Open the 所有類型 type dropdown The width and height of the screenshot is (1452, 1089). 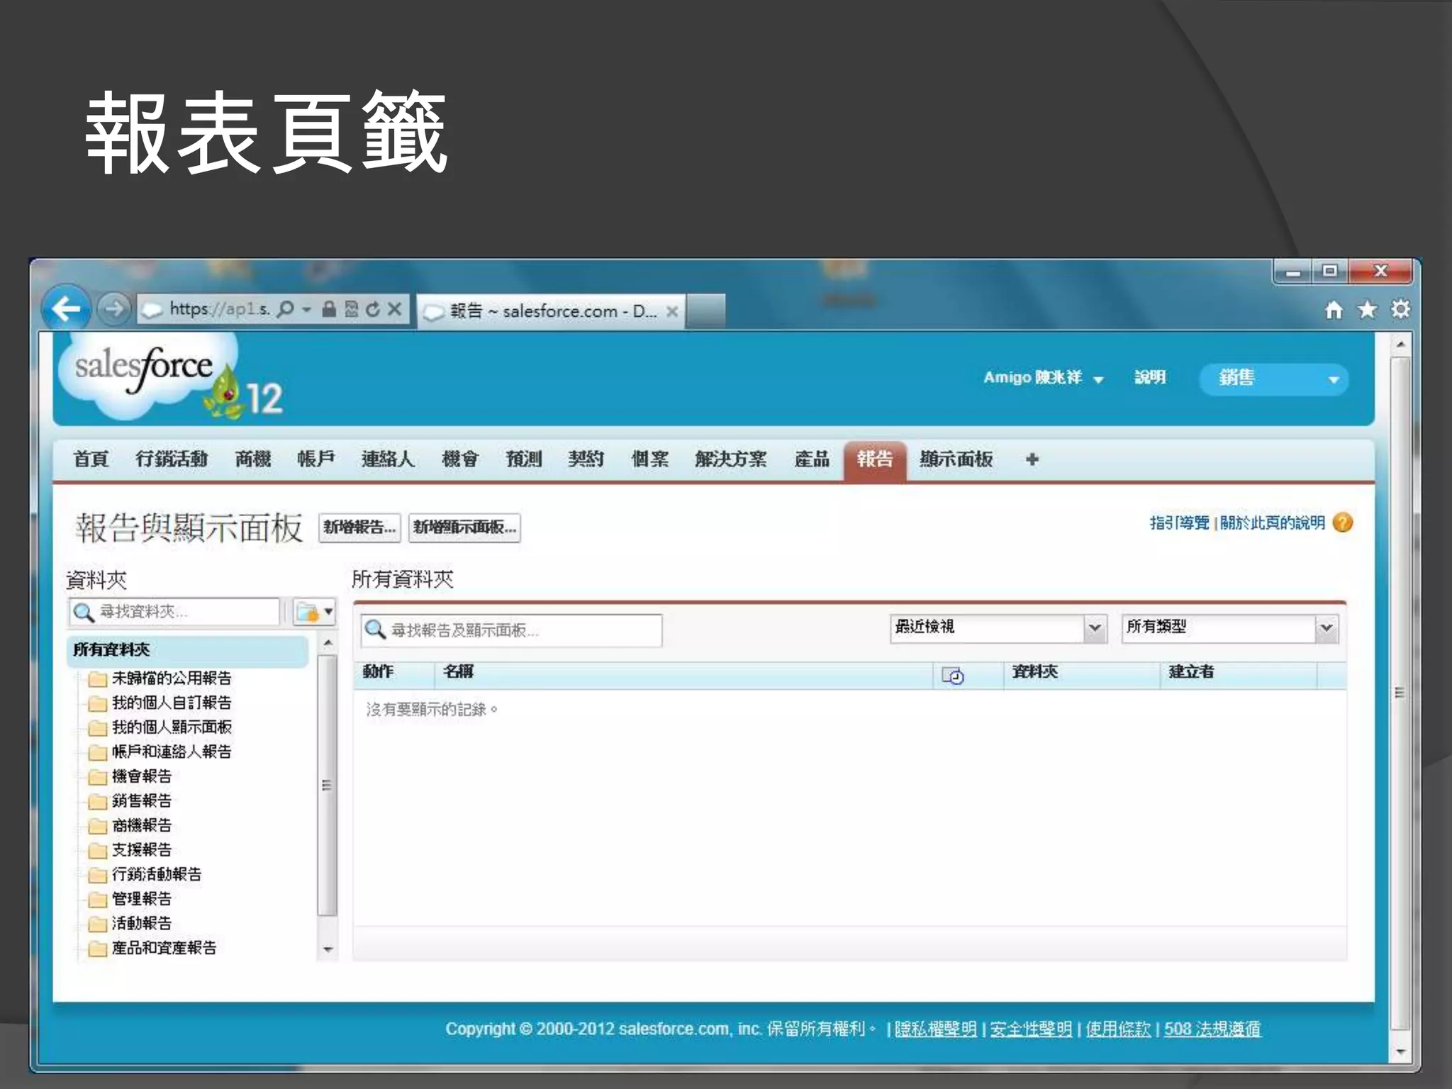[1230, 627]
